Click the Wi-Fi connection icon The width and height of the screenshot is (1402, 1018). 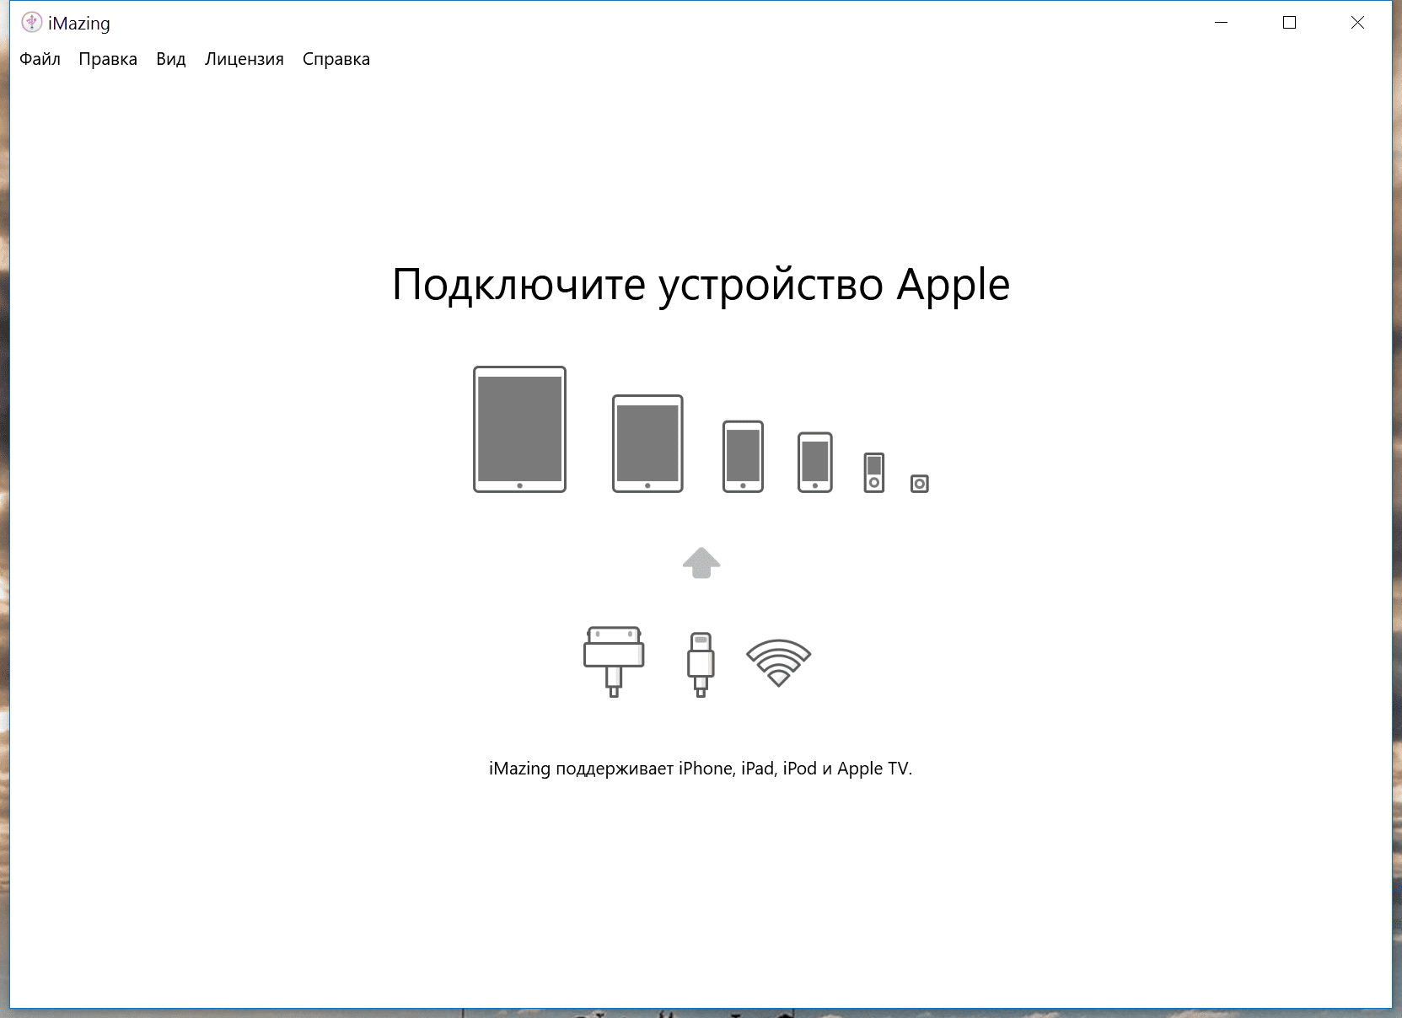click(x=778, y=663)
